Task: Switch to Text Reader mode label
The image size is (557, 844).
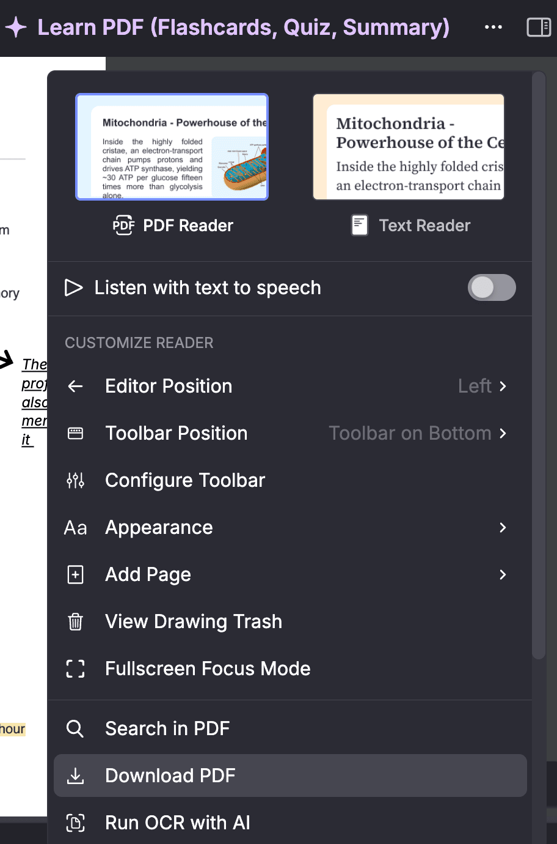Action: 424,226
